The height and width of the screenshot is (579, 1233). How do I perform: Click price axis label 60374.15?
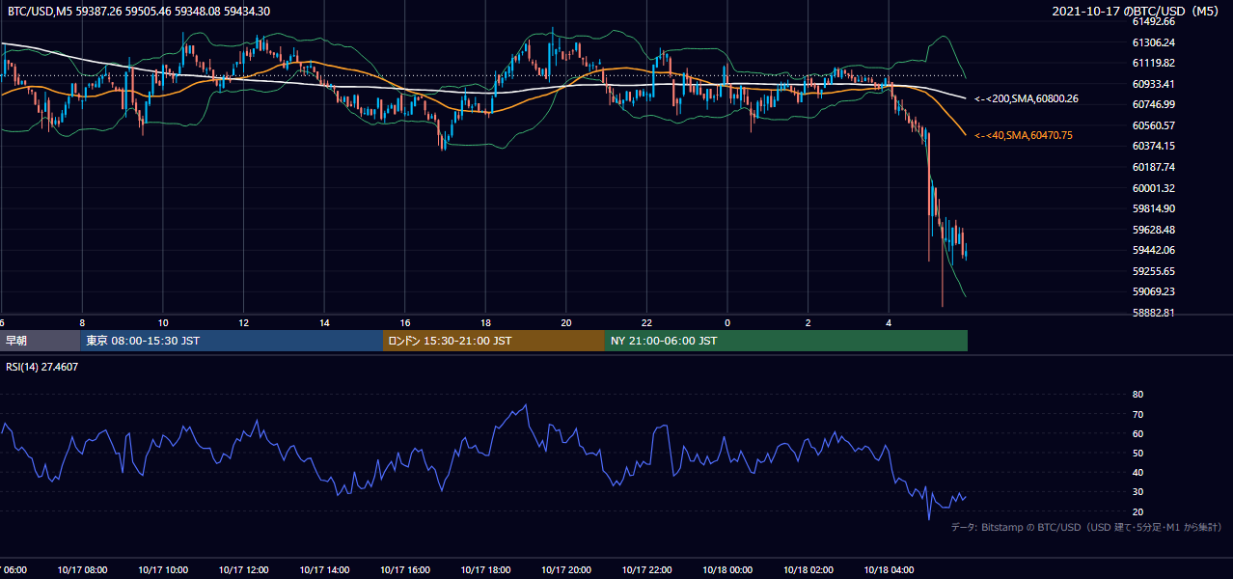1153,146
